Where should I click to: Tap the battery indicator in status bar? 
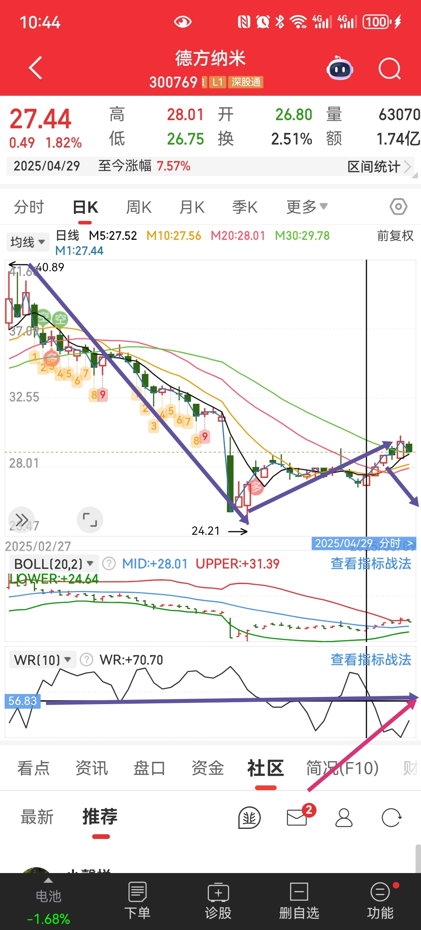pyautogui.click(x=377, y=22)
